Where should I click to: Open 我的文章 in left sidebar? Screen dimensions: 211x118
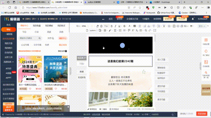[x=9, y=43]
